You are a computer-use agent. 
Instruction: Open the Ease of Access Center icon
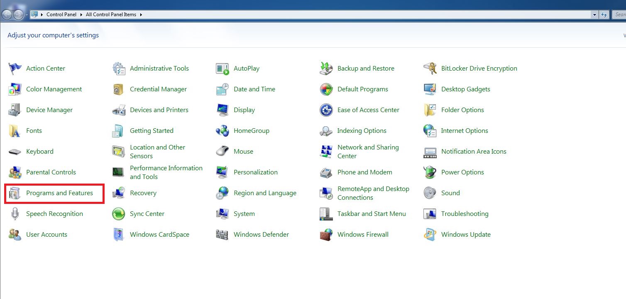(326, 110)
